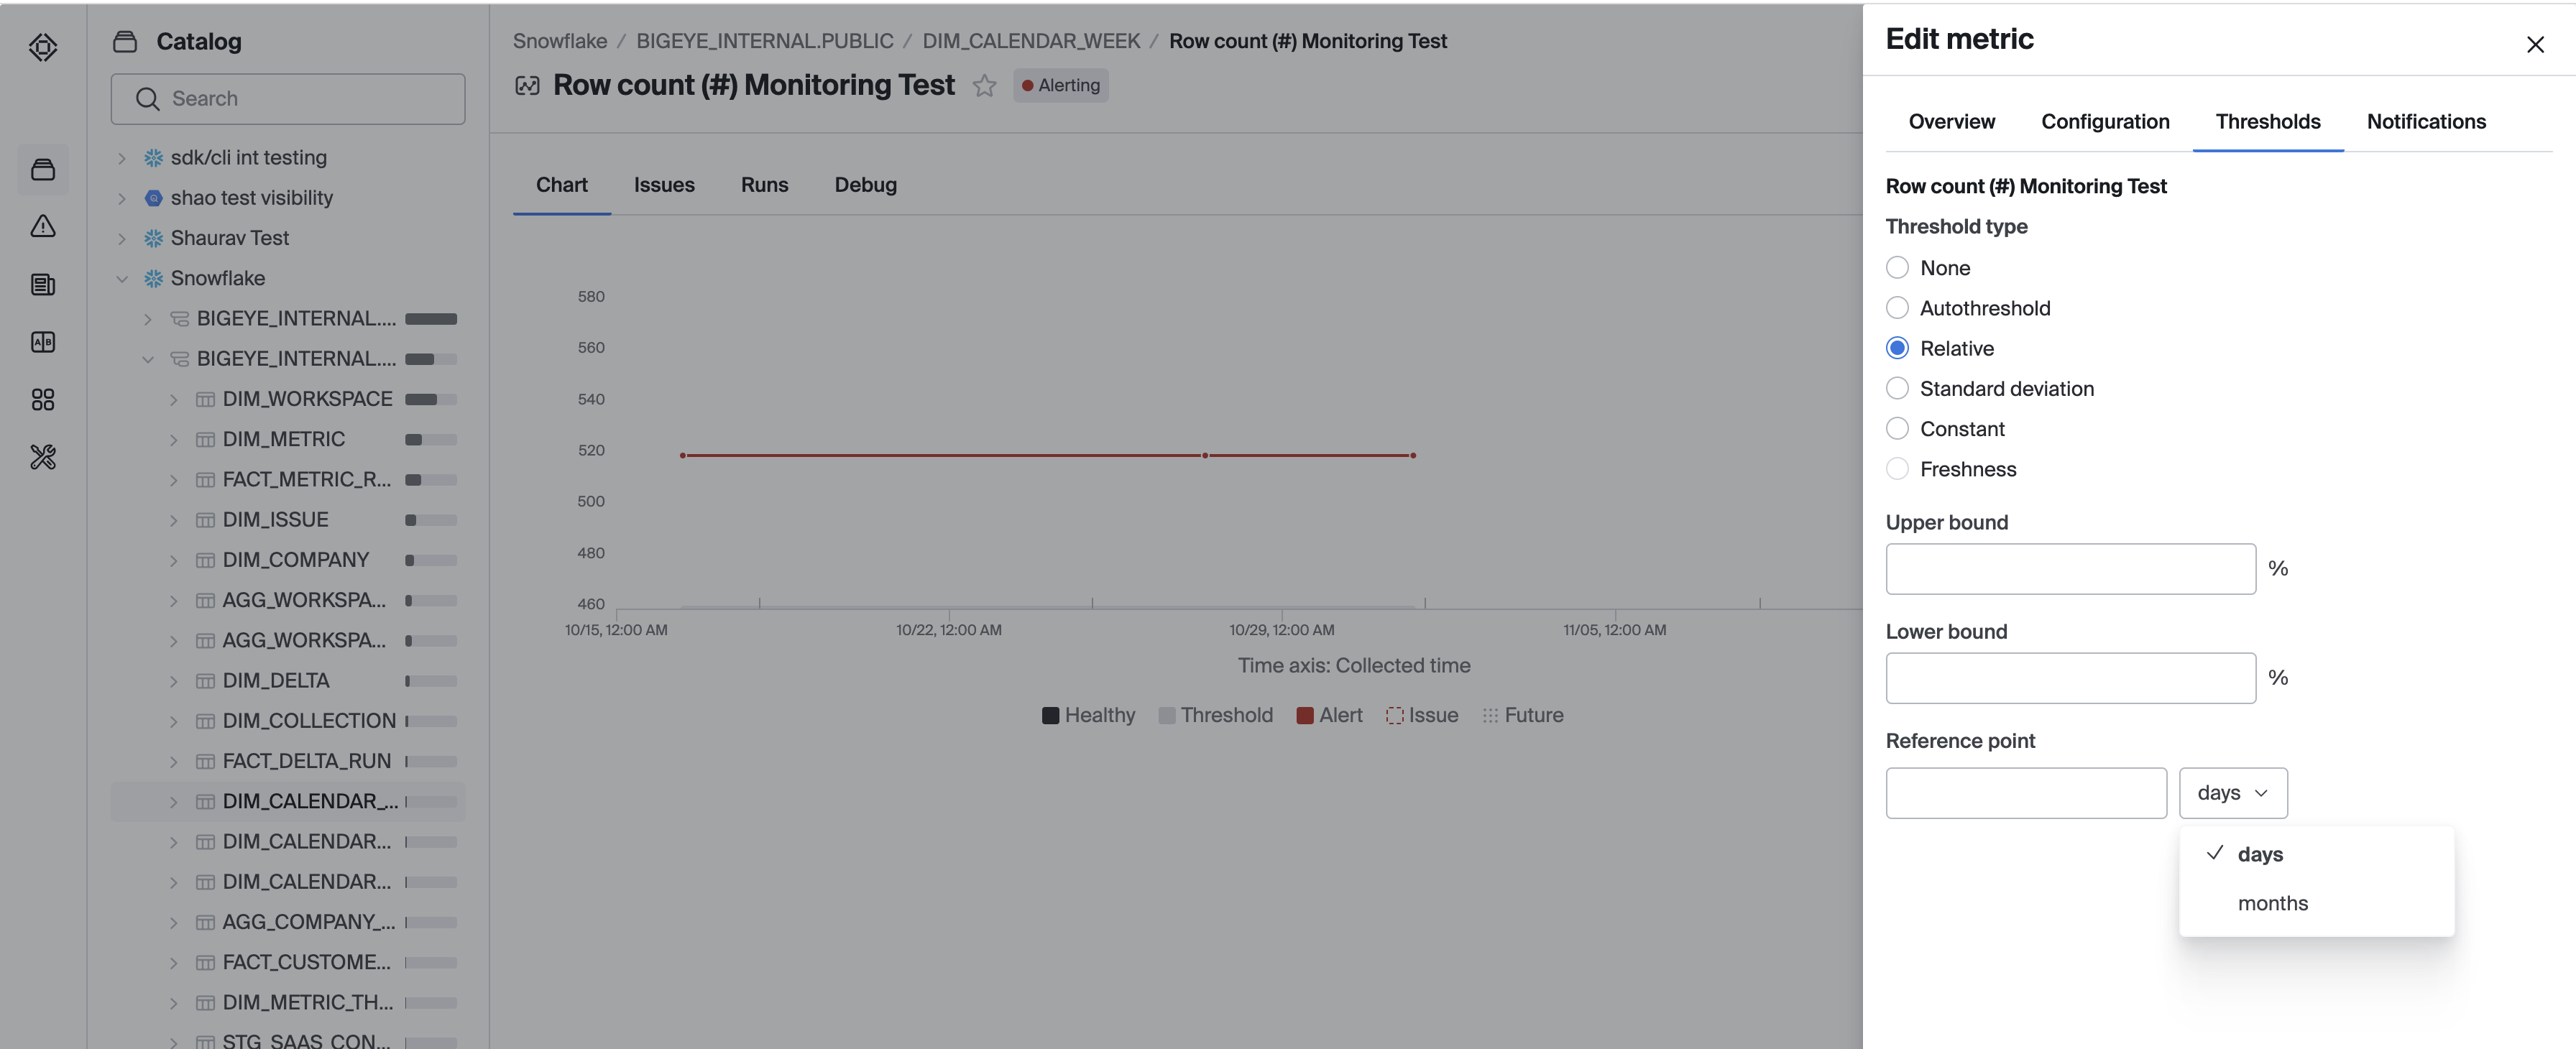Collapse the Snowflake source tree node
2576x1049 pixels.
122,279
